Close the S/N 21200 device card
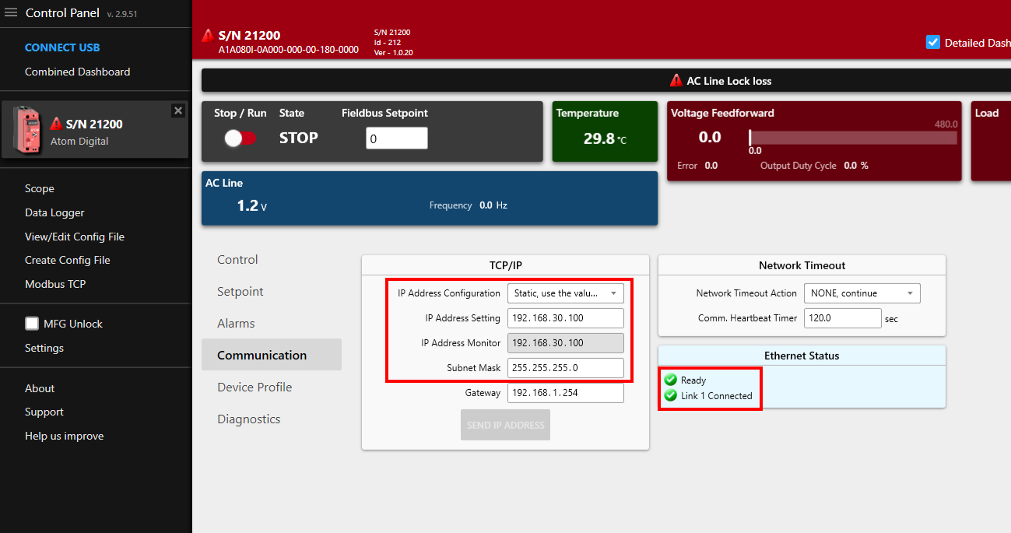Viewport: 1011px width, 533px height. [178, 110]
